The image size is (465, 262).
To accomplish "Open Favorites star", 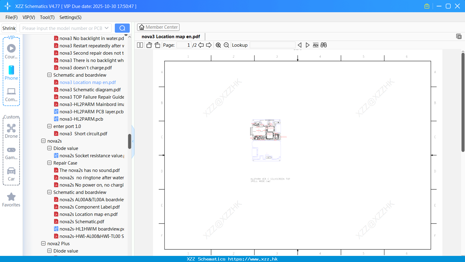I will [x=11, y=200].
